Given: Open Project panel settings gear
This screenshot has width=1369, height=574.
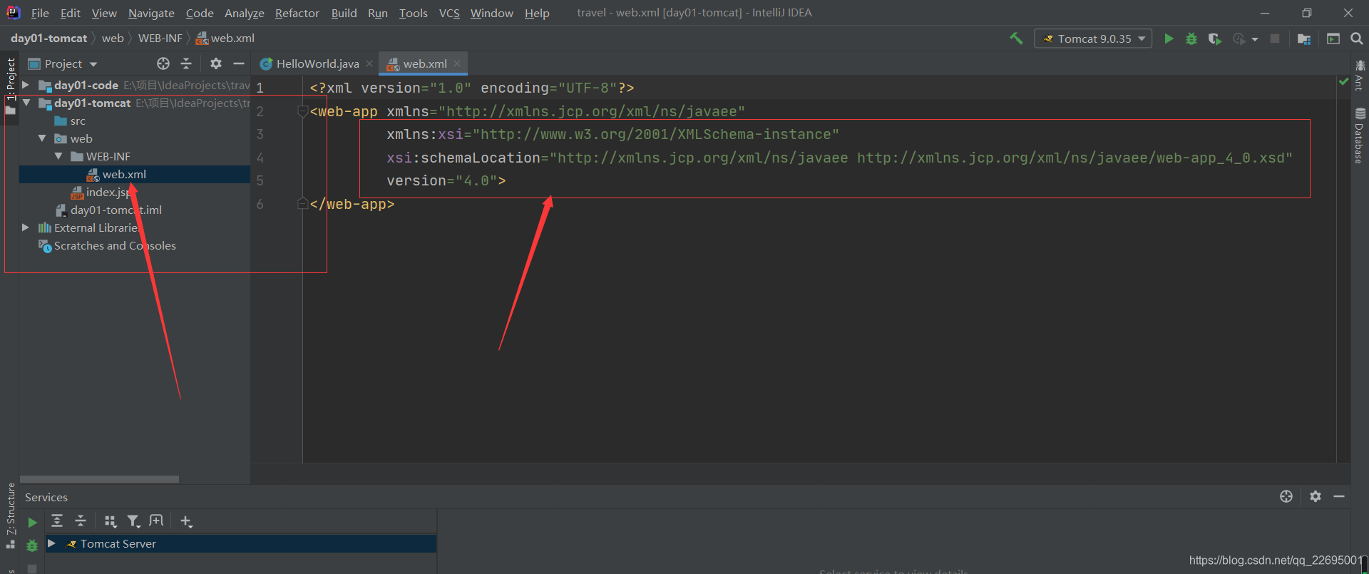Looking at the screenshot, I should click(x=216, y=63).
